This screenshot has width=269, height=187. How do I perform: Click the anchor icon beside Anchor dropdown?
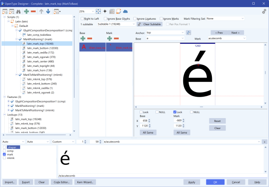(x=189, y=33)
